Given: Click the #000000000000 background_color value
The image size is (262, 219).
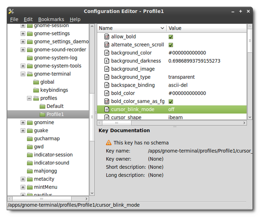Looking at the screenshot, I should click(187, 53).
